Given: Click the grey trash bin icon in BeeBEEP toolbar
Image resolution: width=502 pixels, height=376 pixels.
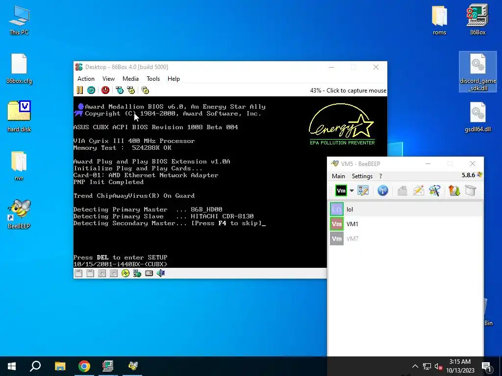Looking at the screenshot, I should [471, 191].
